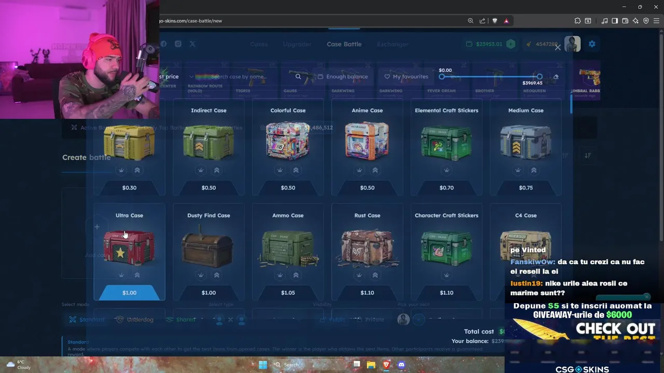Select the Shared battle mode

(181, 320)
